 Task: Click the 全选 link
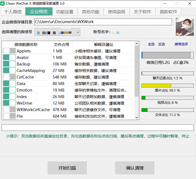151,44
